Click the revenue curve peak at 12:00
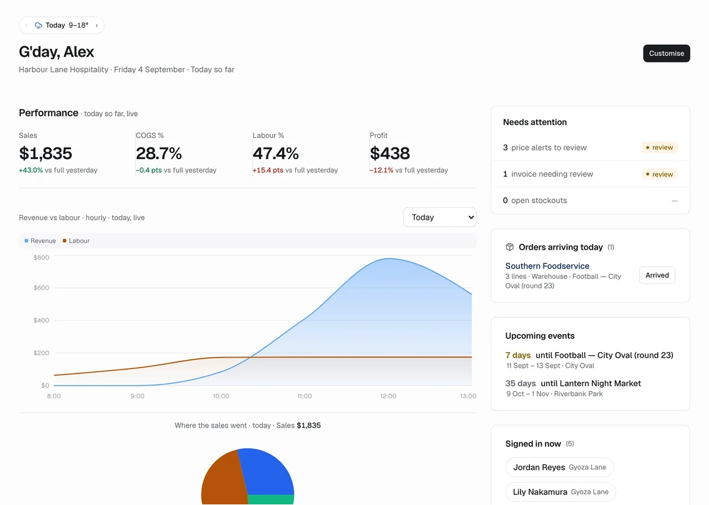The image size is (709, 505). pyautogui.click(x=388, y=258)
